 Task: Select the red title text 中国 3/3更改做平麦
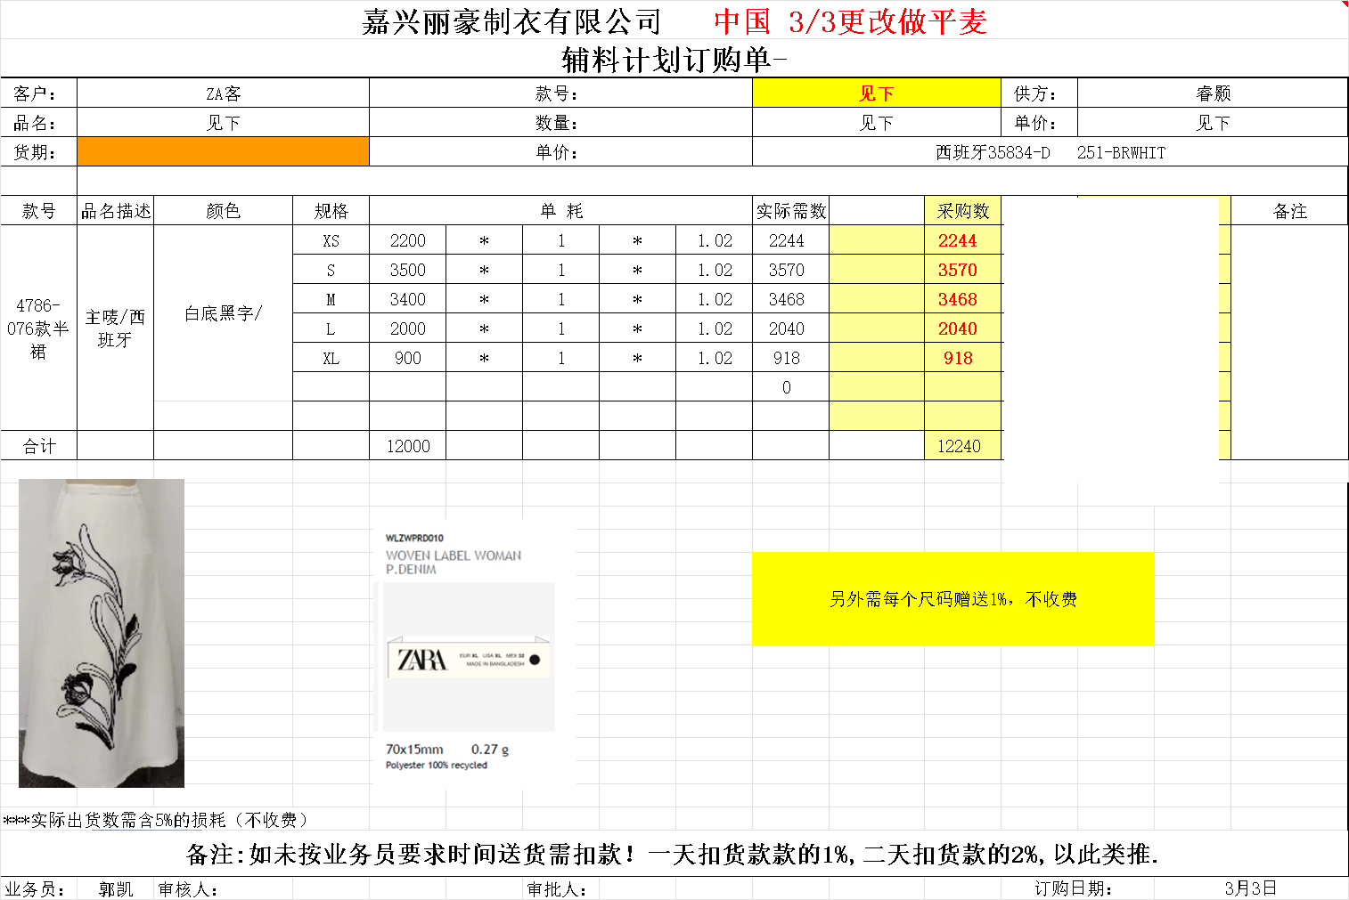click(x=850, y=21)
